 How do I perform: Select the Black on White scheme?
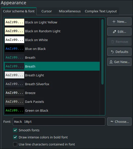click(x=52, y=40)
